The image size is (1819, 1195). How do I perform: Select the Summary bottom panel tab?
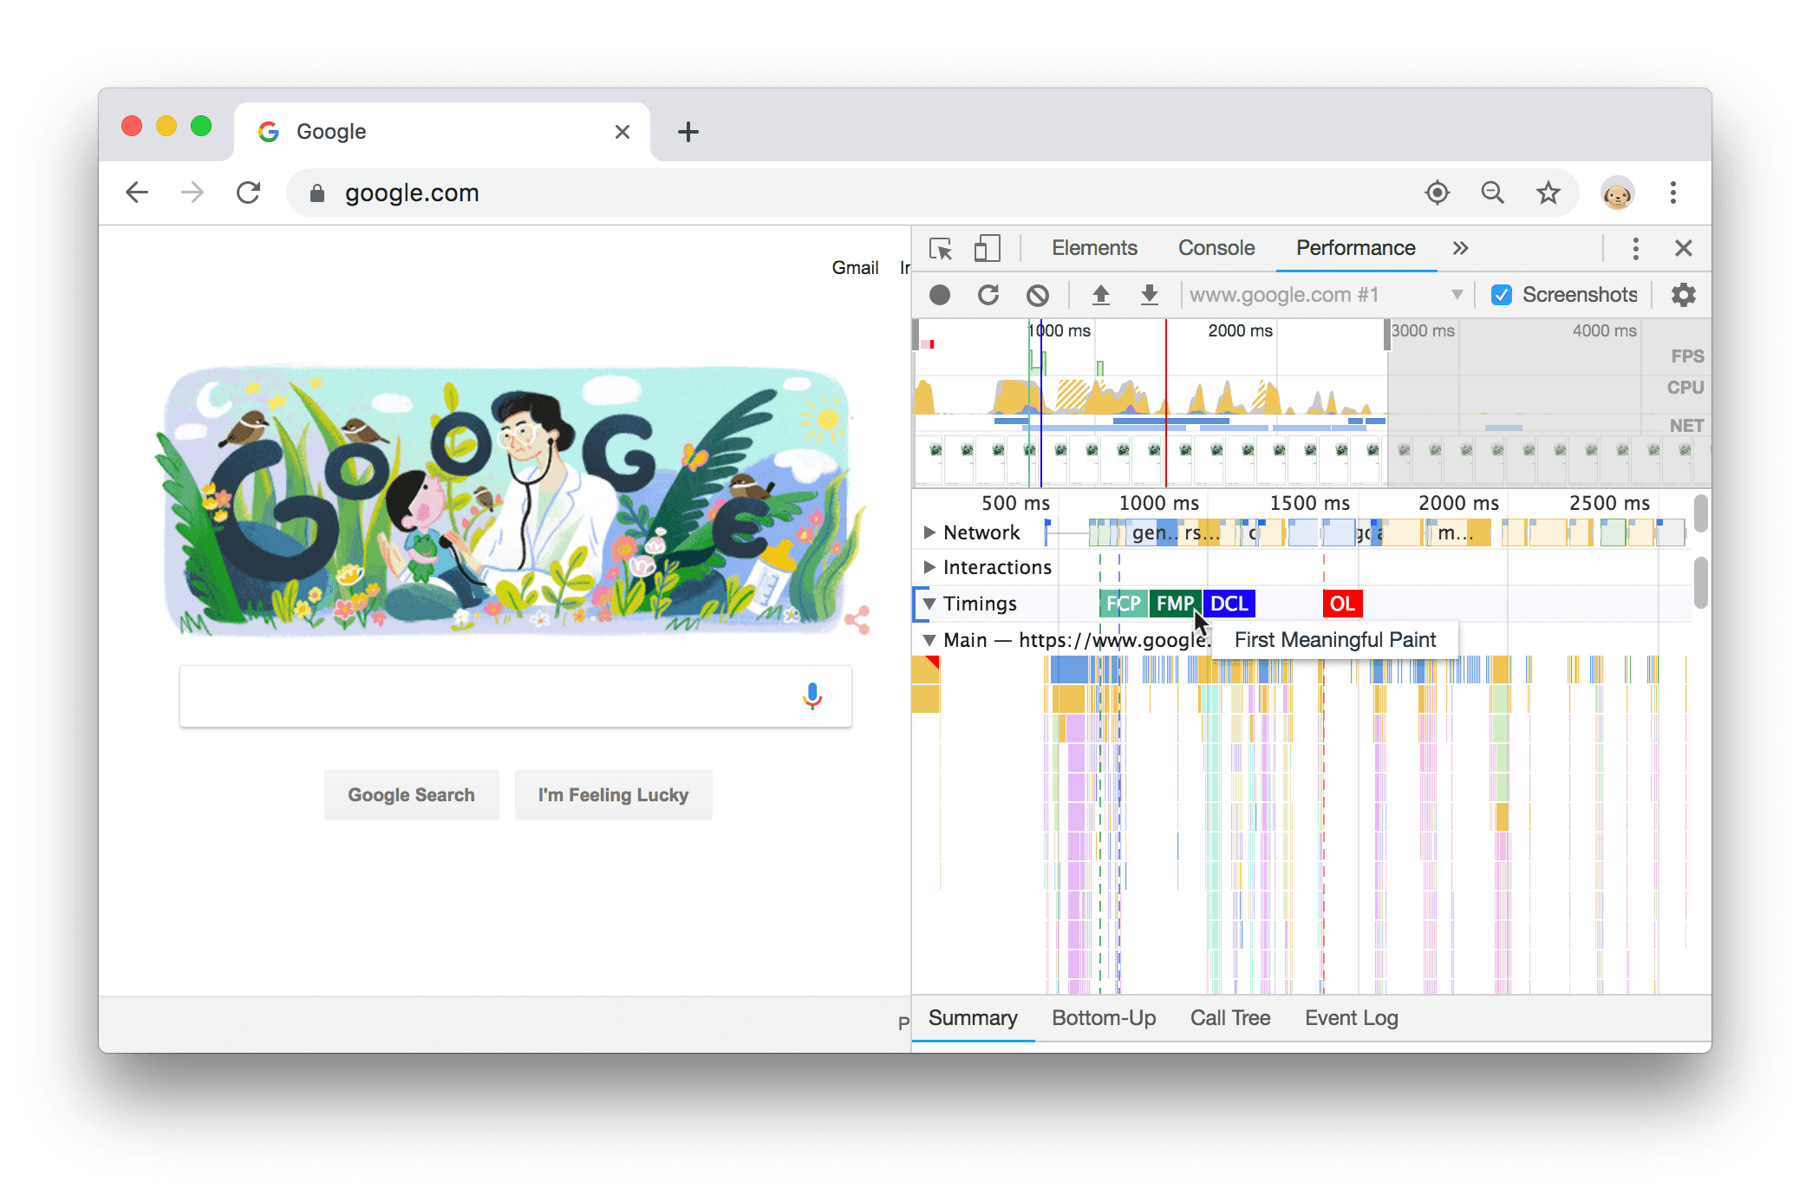(968, 1019)
